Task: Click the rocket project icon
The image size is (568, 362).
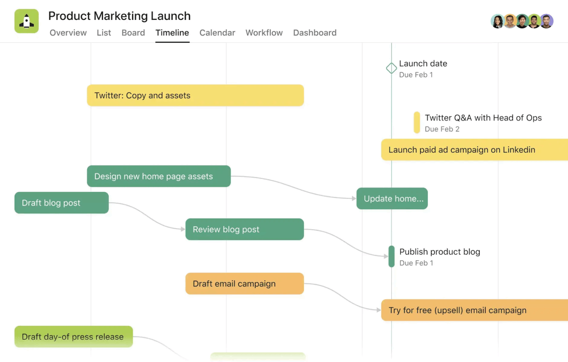Action: tap(26, 21)
